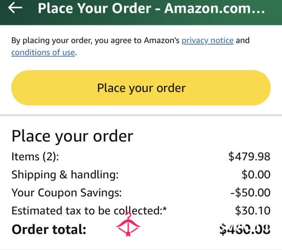The height and width of the screenshot is (250, 282).
Task: Tap the back arrow in header
Action: [15, 8]
